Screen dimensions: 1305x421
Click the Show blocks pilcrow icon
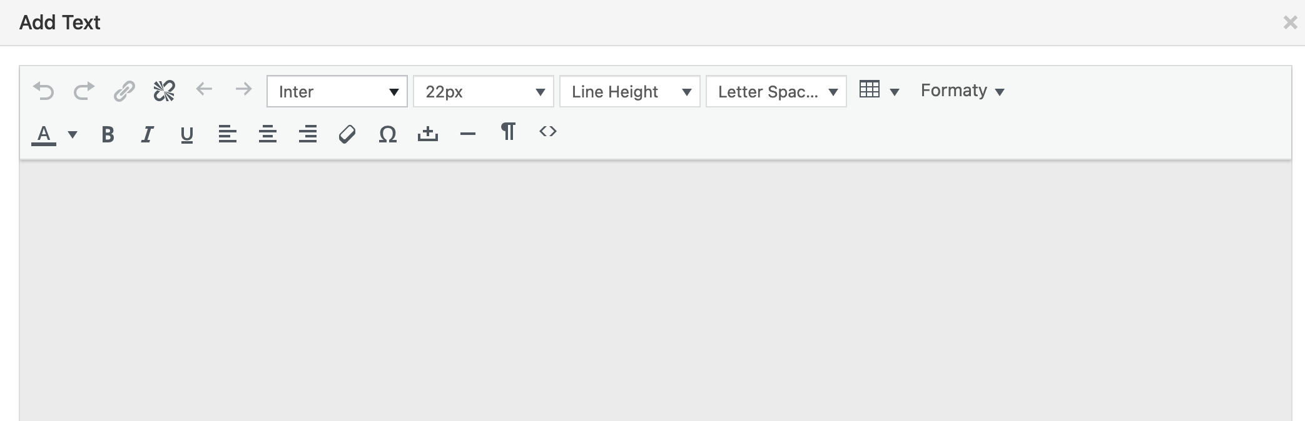tap(508, 132)
